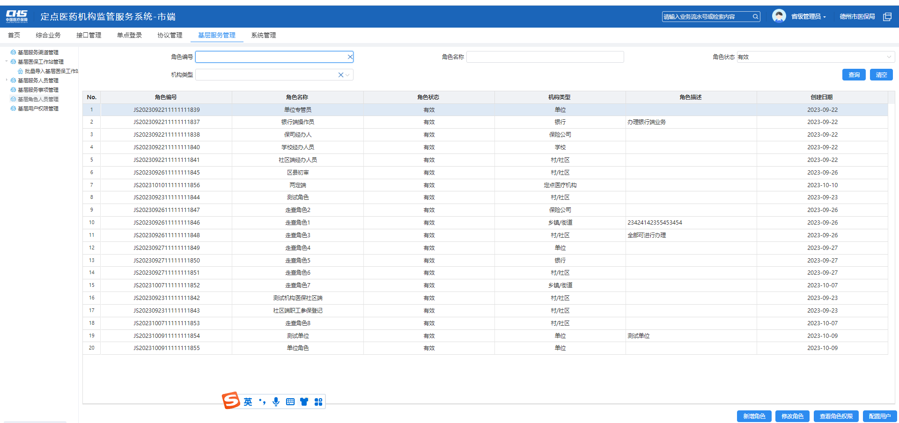Open the Sogou toolbox grid icon
Image resolution: width=899 pixels, height=423 pixels.
click(x=318, y=401)
